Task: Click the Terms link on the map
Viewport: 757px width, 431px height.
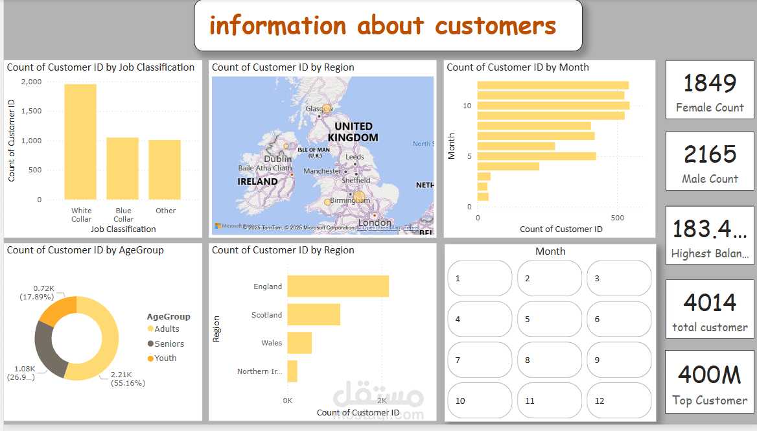Action: pos(412,227)
